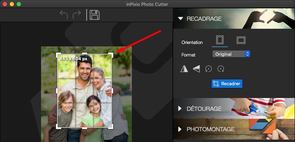This screenshot has height=142, width=295.
Task: Click the top-edge middle crop handle
Action: coord(85,53)
